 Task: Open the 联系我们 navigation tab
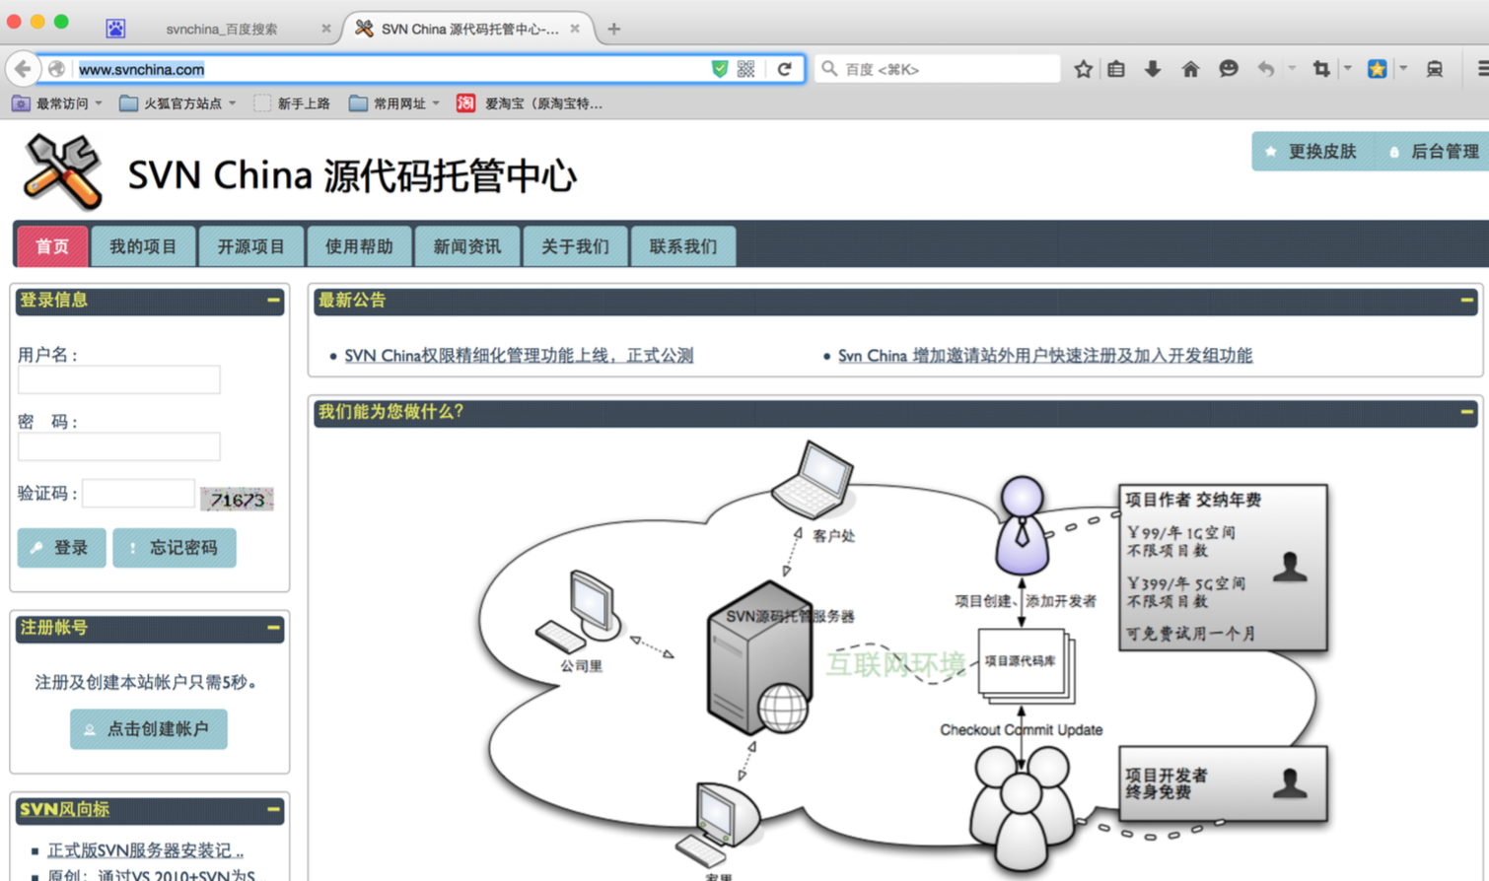(683, 246)
